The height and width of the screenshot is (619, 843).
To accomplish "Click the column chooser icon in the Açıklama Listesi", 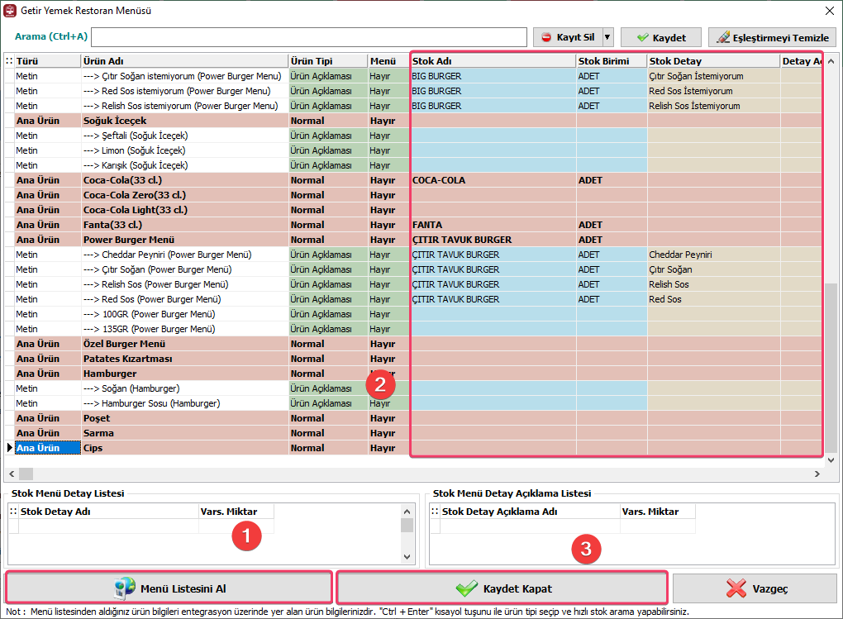I will tap(435, 512).
